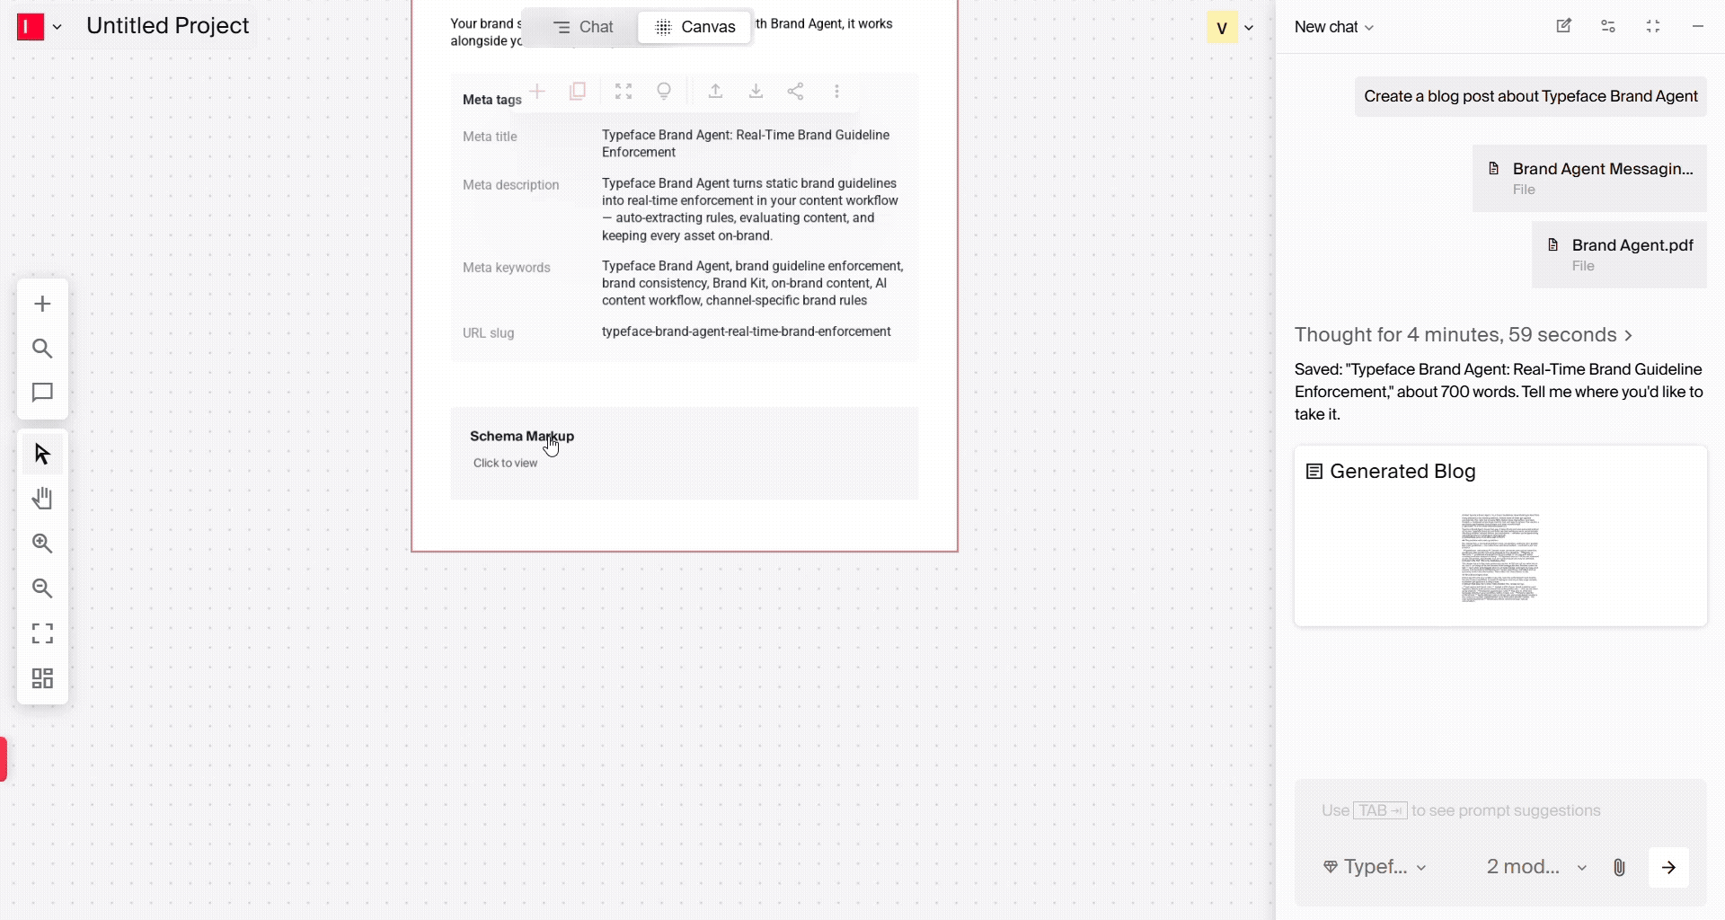Click the fit to screen icon

42,633
